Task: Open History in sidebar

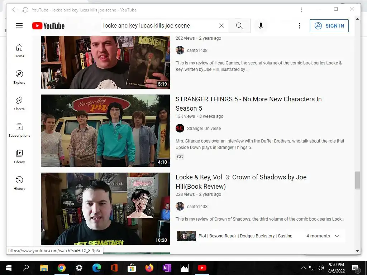Action: [19, 183]
